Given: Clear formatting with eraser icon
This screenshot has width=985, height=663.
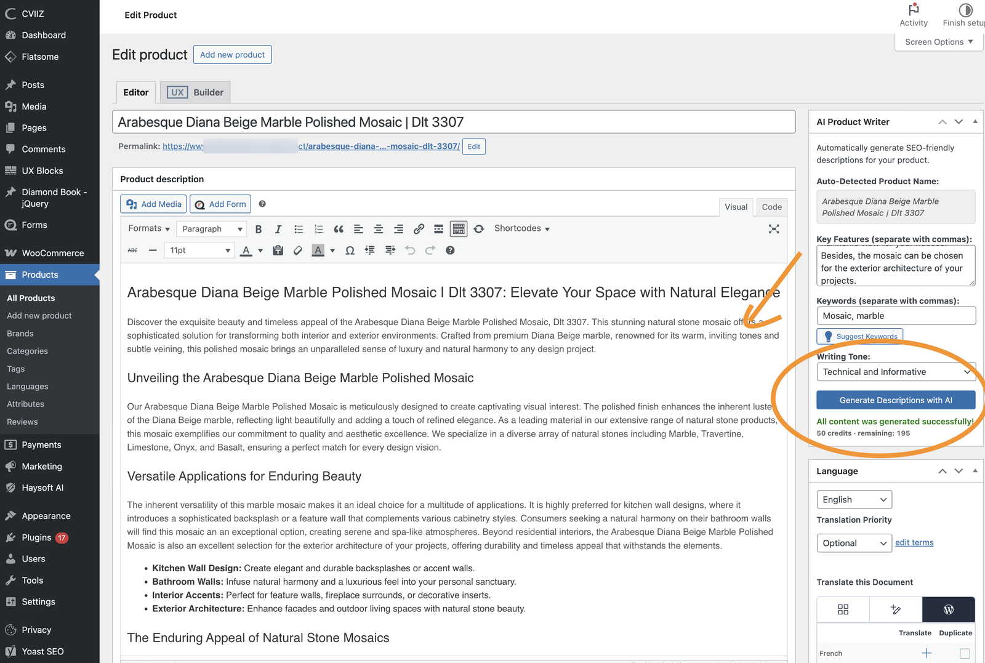Looking at the screenshot, I should point(298,251).
